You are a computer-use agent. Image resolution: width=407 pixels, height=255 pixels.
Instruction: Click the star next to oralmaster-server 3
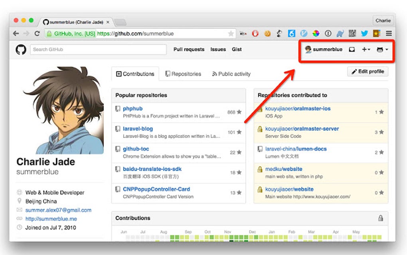(x=381, y=132)
